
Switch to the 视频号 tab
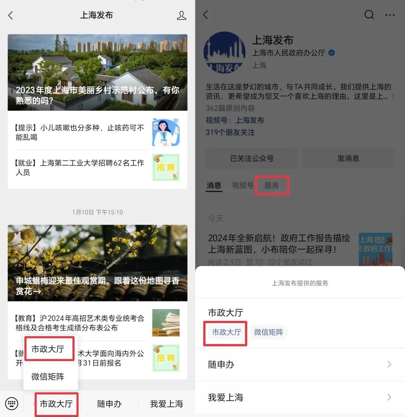243,185
